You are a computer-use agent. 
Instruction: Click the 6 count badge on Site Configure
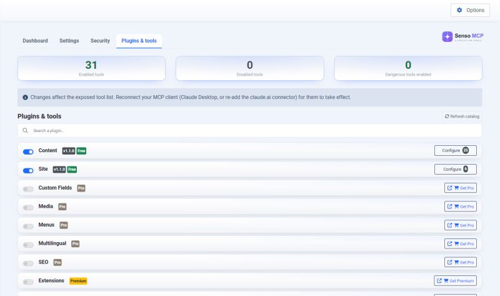pyautogui.click(x=466, y=169)
